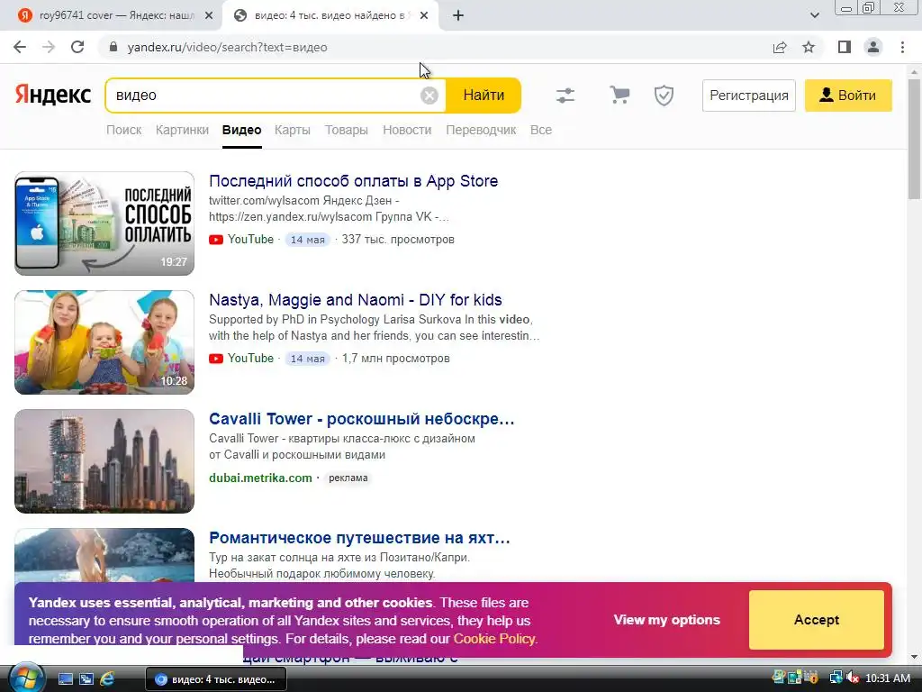Click the видео search input field
The height and width of the screenshot is (692, 922).
coord(265,96)
